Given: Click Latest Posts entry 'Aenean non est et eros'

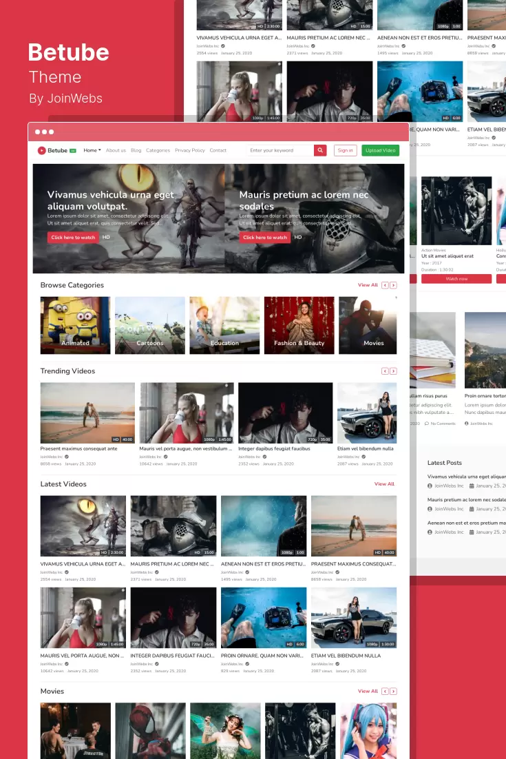Looking at the screenshot, I should click(466, 523).
